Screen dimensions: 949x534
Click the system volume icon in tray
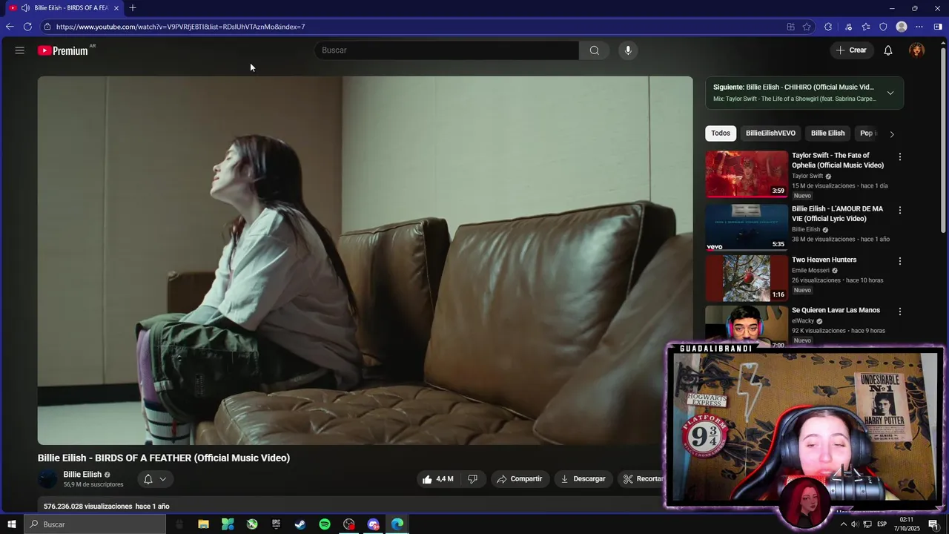[x=855, y=524]
